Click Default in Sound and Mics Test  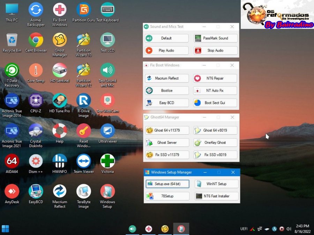coord(167,38)
